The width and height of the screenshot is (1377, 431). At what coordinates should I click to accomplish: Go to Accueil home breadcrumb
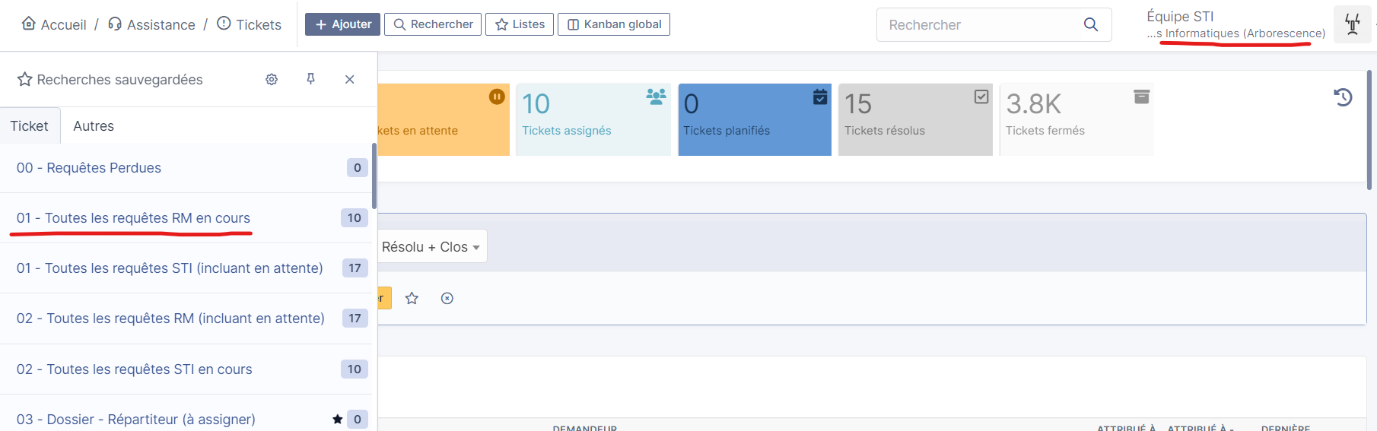[54, 24]
